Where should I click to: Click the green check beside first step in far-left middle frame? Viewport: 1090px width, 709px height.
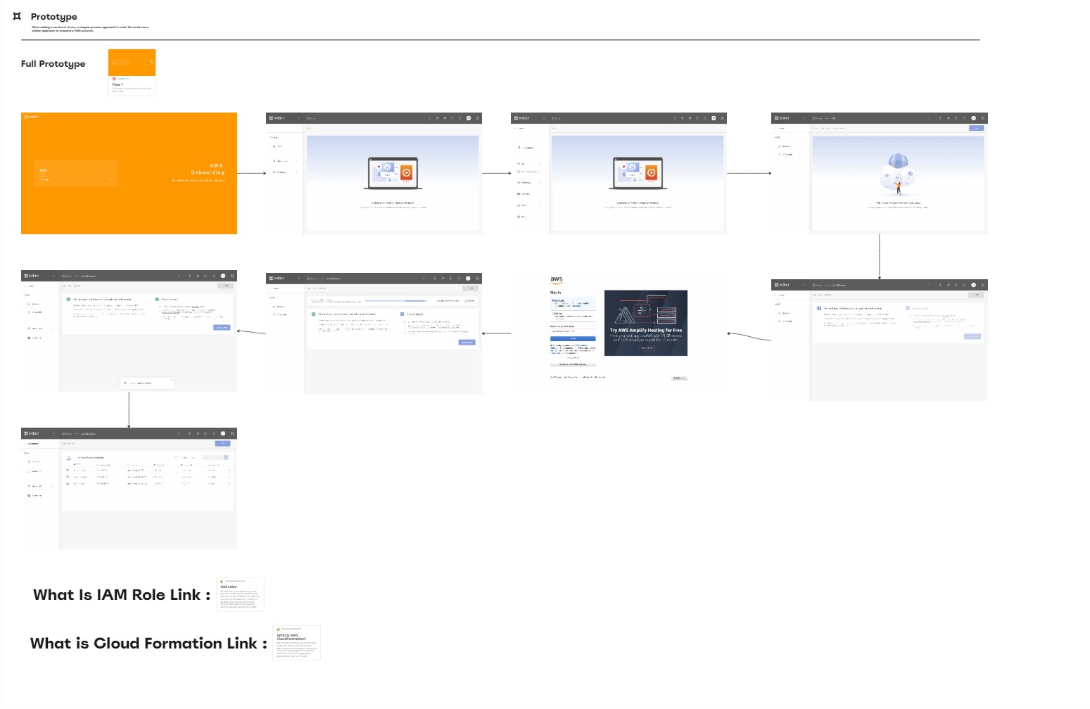(69, 299)
